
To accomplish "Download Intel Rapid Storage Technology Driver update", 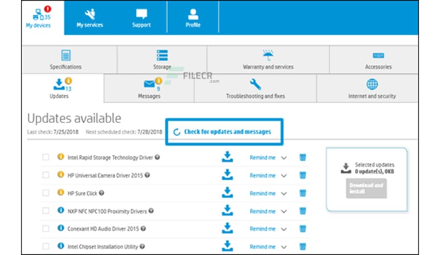I will pyautogui.click(x=227, y=156).
